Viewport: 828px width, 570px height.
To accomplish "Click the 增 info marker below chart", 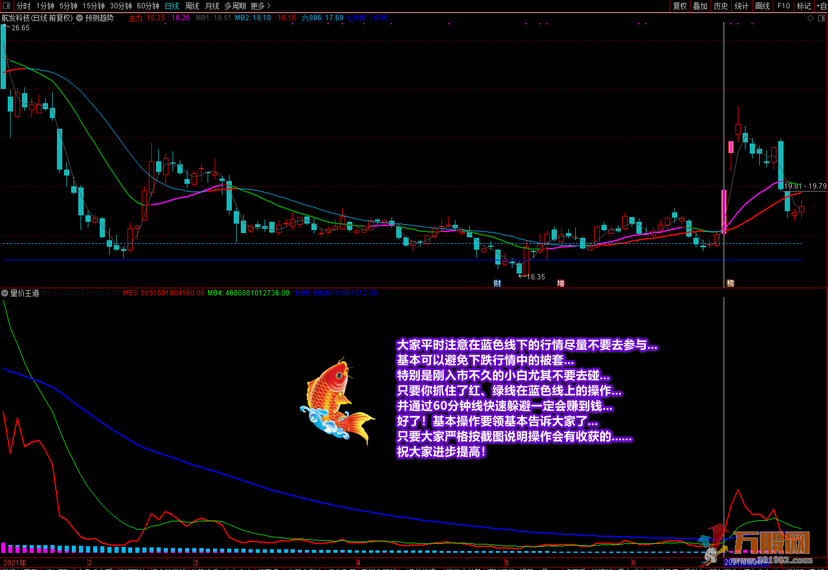I will point(561,284).
